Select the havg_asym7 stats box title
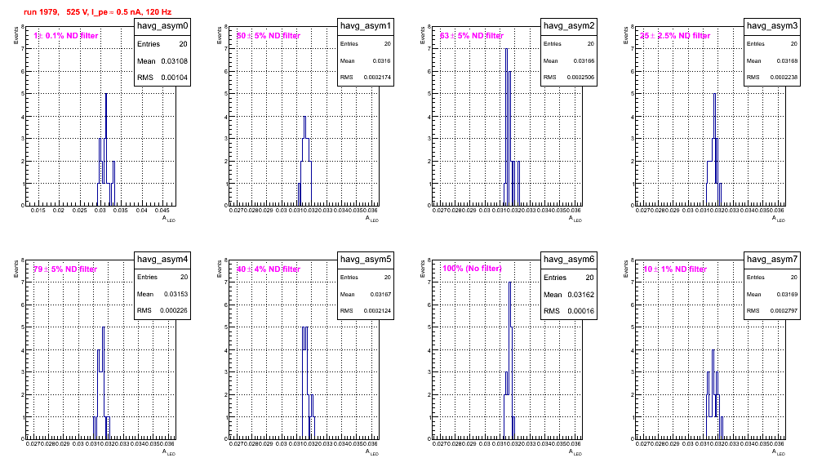The width and height of the screenshot is (813, 467). coord(772,260)
